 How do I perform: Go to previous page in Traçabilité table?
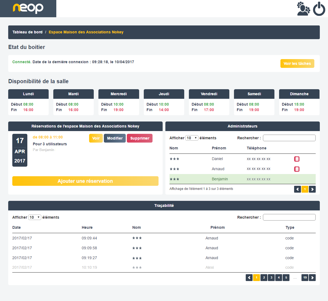point(249,278)
